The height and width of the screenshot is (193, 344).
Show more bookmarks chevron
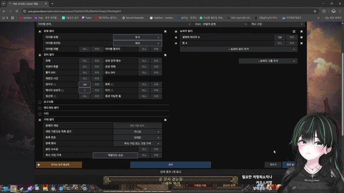pyautogui.click(x=318, y=18)
